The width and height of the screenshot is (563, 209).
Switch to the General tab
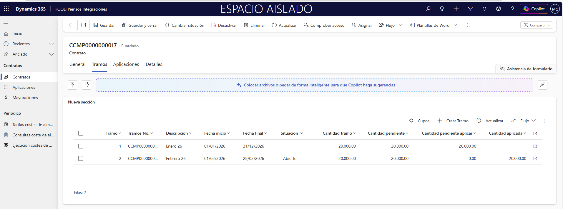[x=77, y=64]
